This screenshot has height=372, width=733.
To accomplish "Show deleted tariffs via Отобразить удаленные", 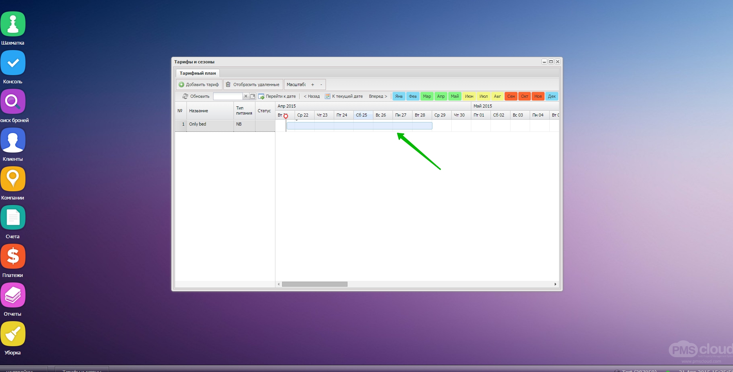I will click(x=253, y=84).
